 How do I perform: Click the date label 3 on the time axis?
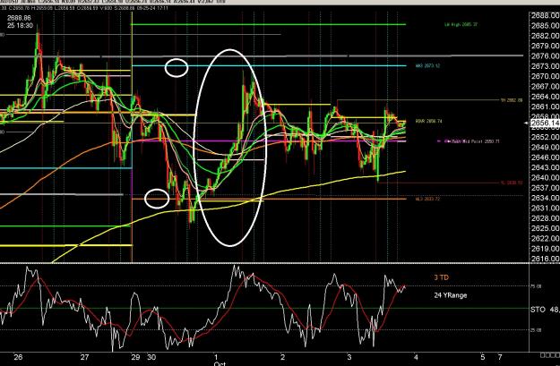pos(349,357)
